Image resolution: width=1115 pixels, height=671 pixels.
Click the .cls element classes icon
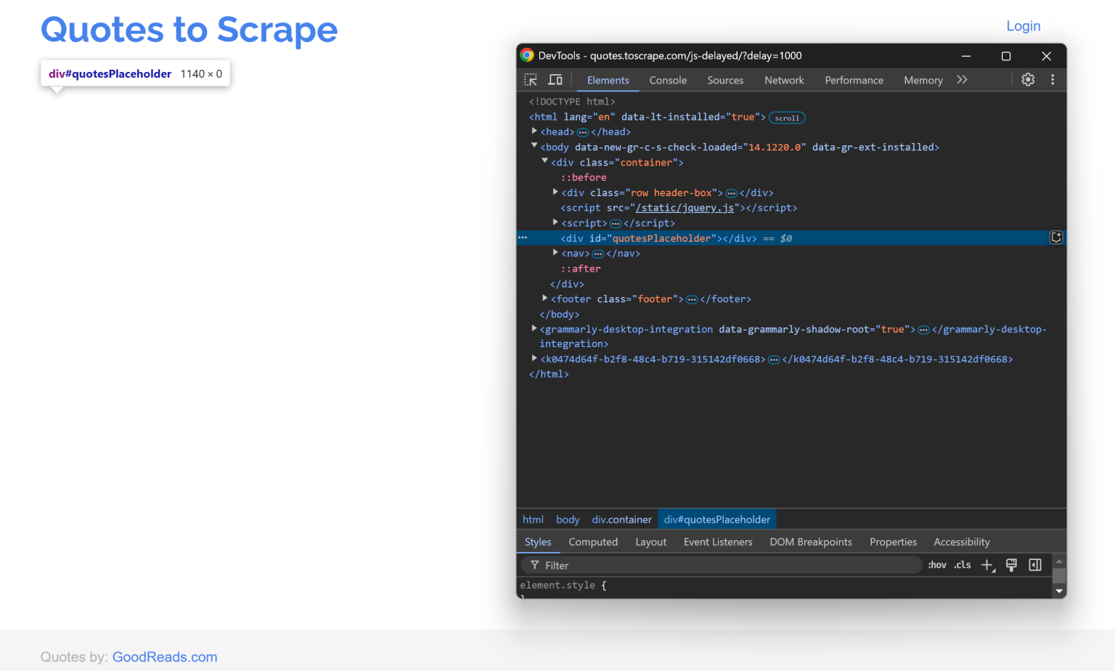962,565
